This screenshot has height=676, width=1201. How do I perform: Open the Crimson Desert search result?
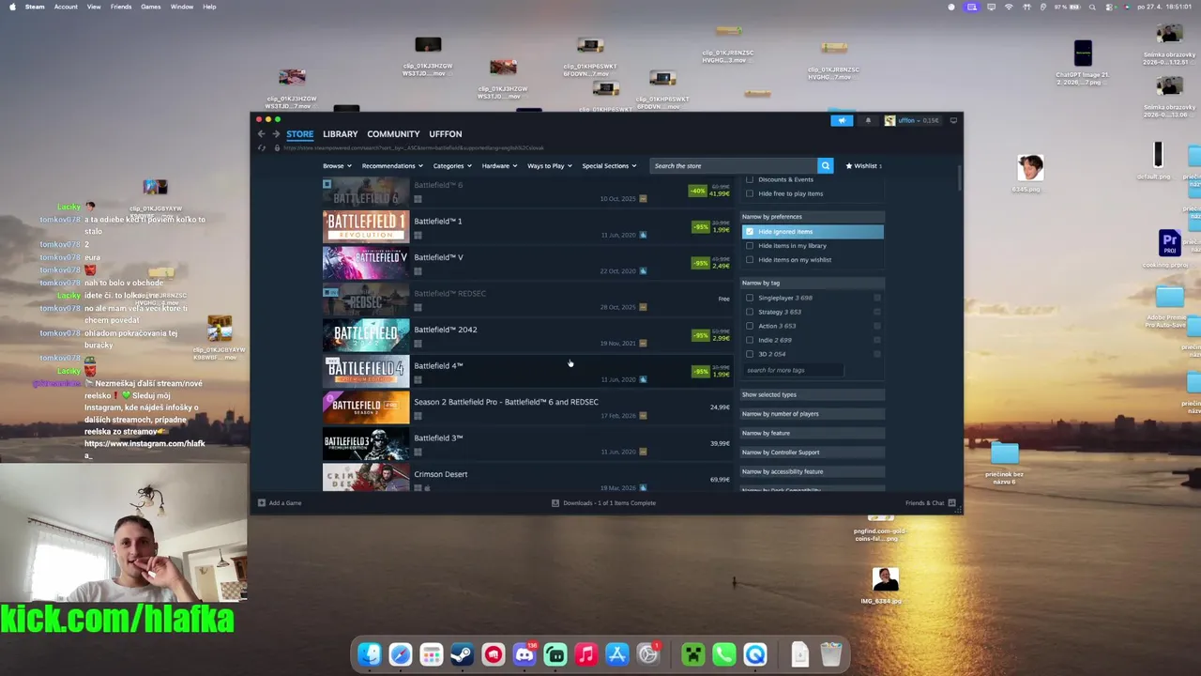pos(527,479)
